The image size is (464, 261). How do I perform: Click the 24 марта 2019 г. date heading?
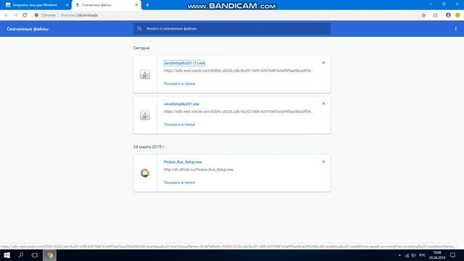(x=149, y=146)
